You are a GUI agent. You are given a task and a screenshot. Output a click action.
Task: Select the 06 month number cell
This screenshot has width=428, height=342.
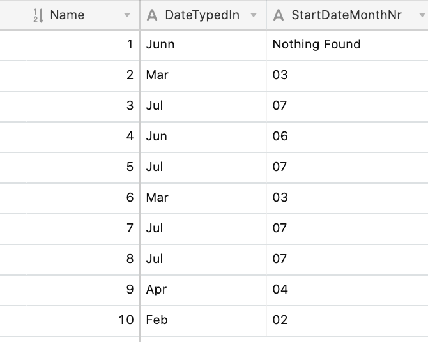[348, 137]
